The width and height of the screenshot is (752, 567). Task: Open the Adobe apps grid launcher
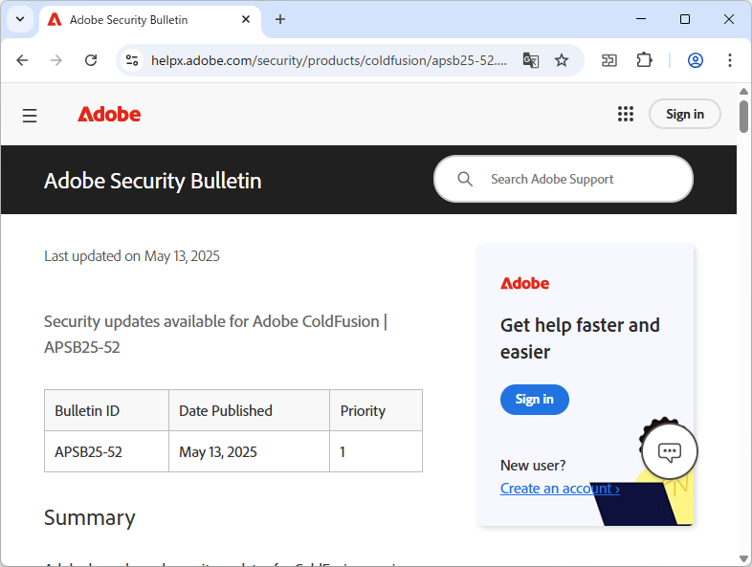(626, 114)
